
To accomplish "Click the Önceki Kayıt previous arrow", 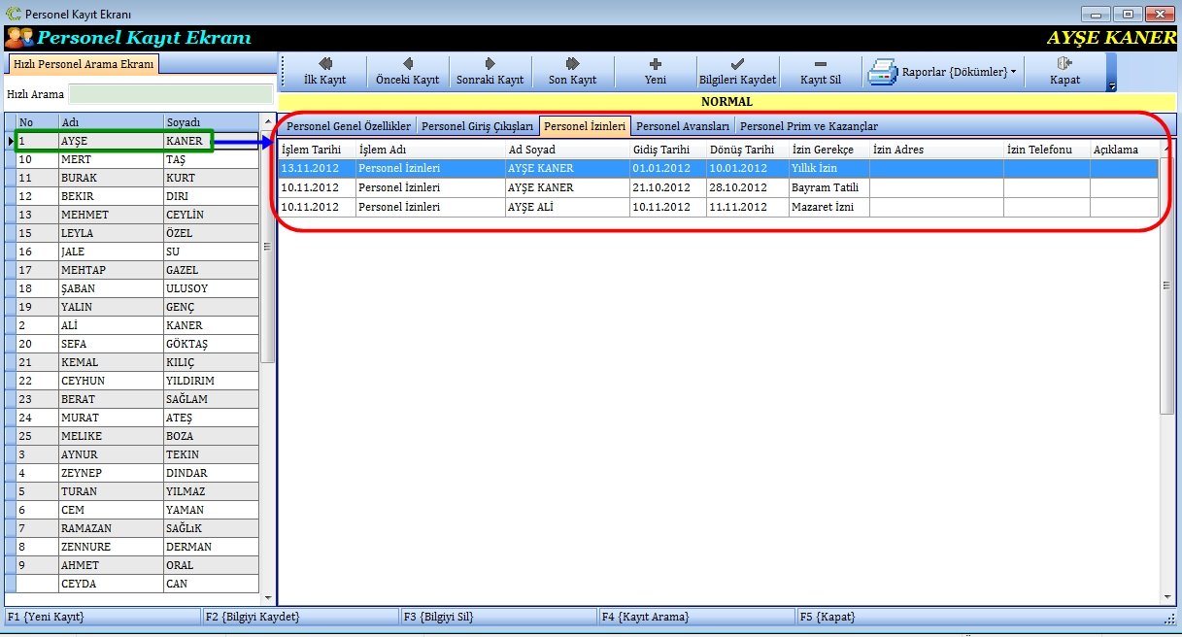I will (408, 71).
